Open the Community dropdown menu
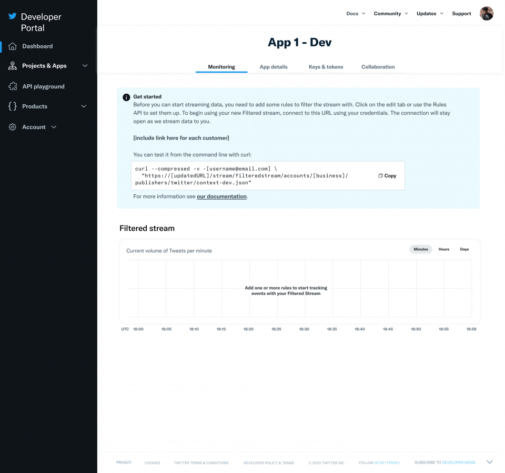The width and height of the screenshot is (505, 473). 391,14
